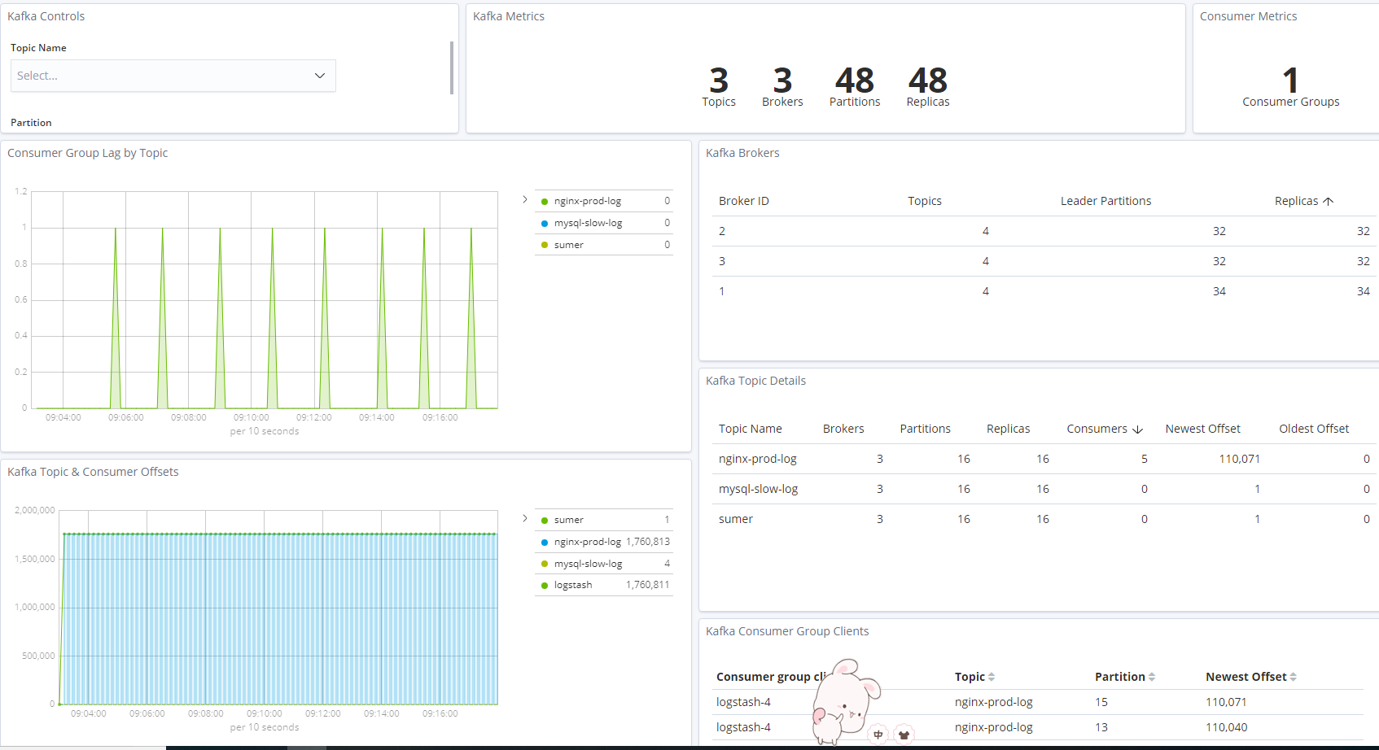Click the Broker ID column header
The width and height of the screenshot is (1379, 750).
click(743, 201)
